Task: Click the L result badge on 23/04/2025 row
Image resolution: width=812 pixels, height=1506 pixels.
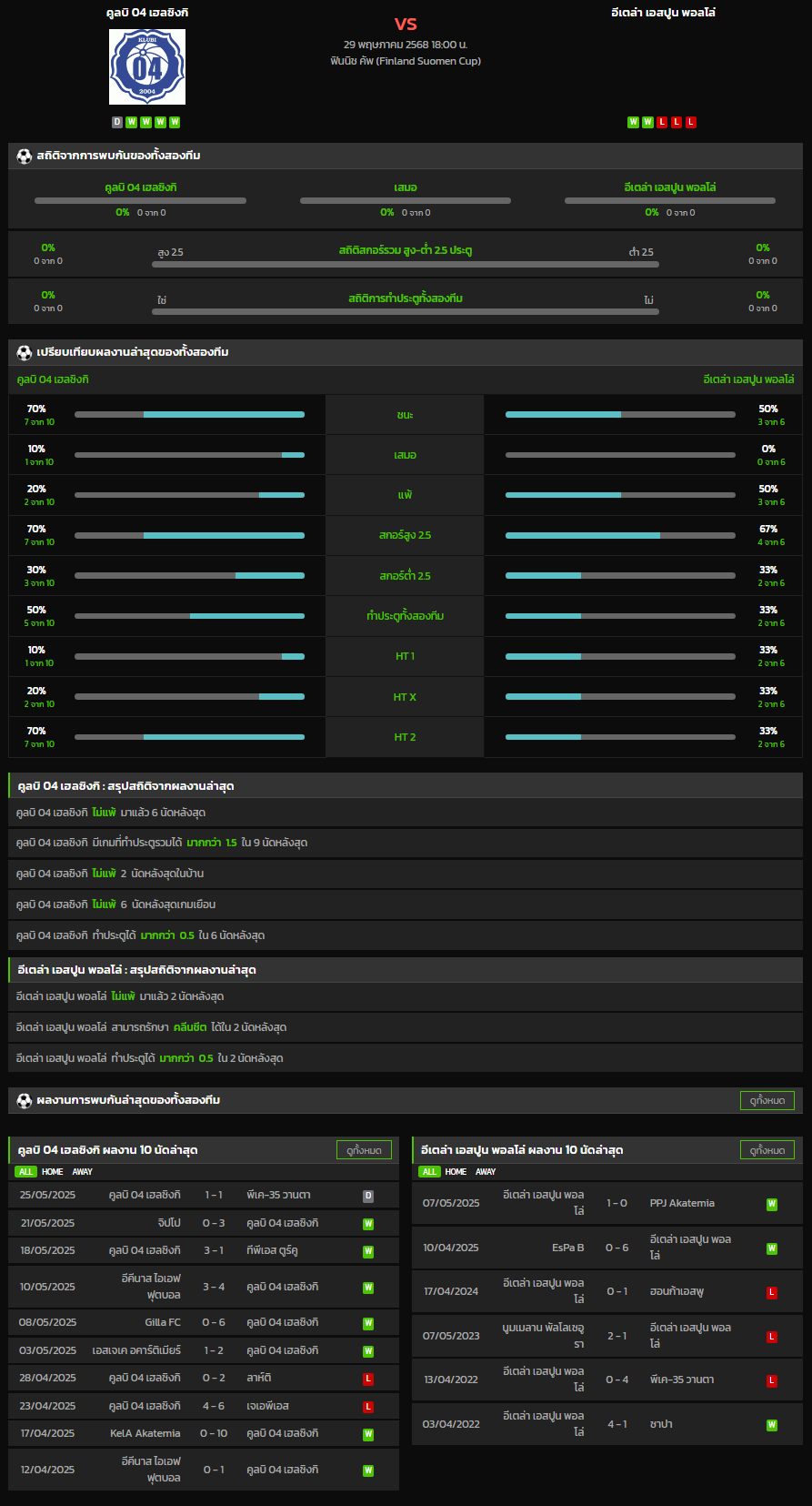Action: [x=368, y=1407]
